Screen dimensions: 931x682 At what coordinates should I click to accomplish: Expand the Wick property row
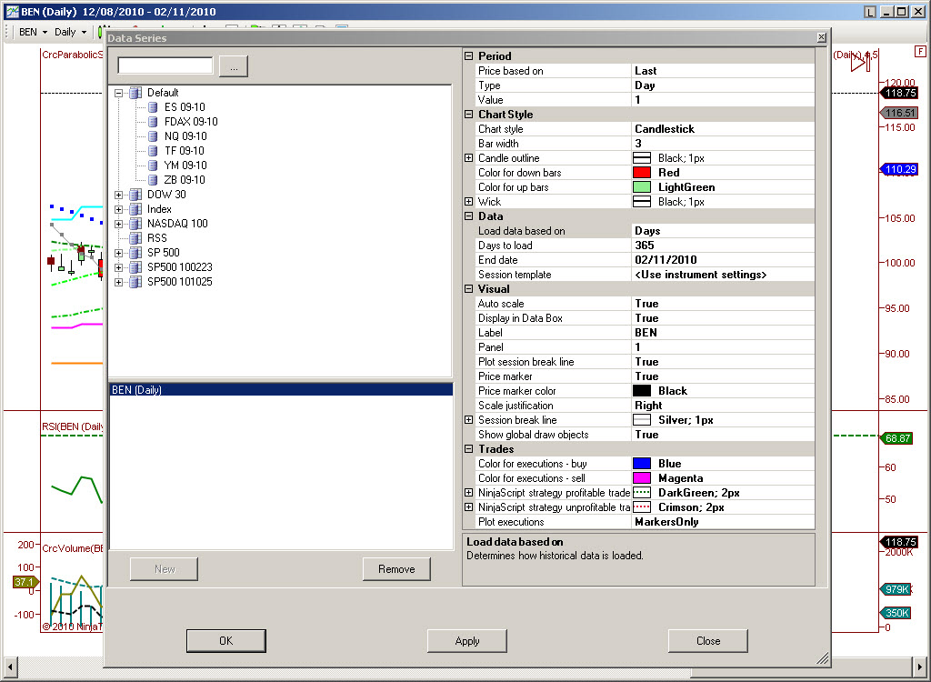pyautogui.click(x=468, y=201)
